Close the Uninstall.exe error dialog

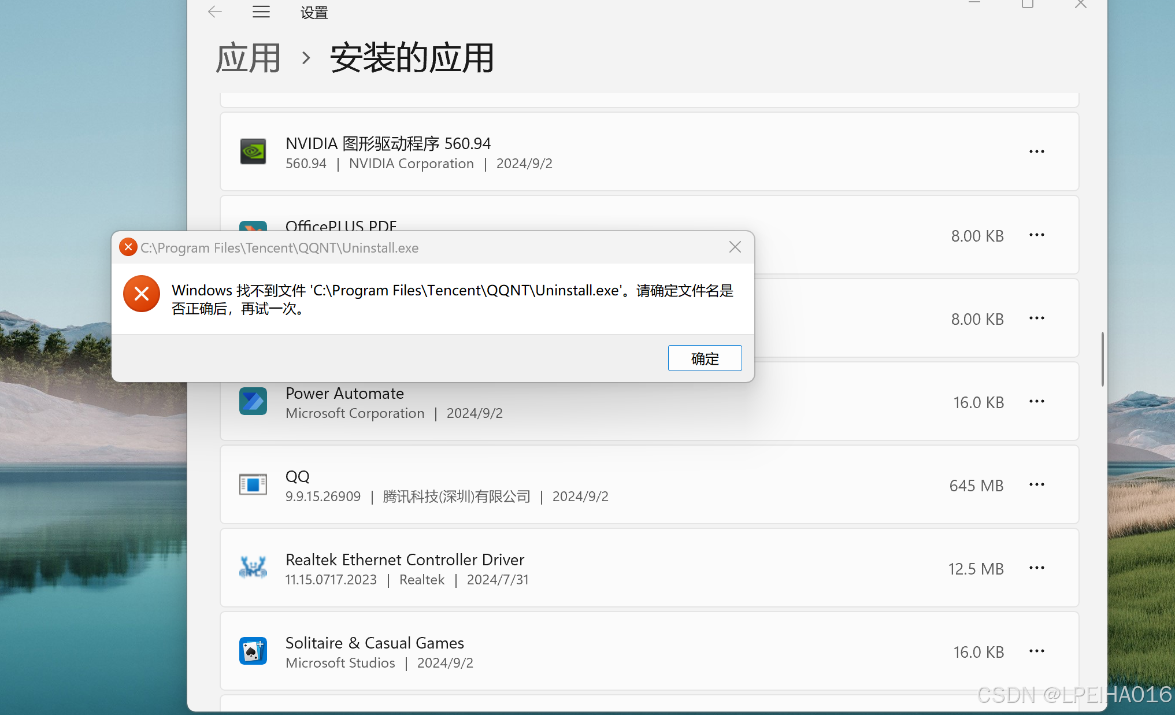pyautogui.click(x=735, y=247)
